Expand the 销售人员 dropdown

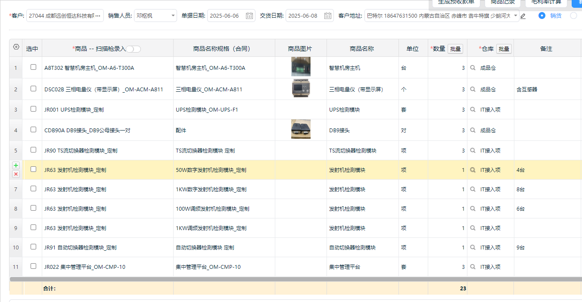point(156,16)
